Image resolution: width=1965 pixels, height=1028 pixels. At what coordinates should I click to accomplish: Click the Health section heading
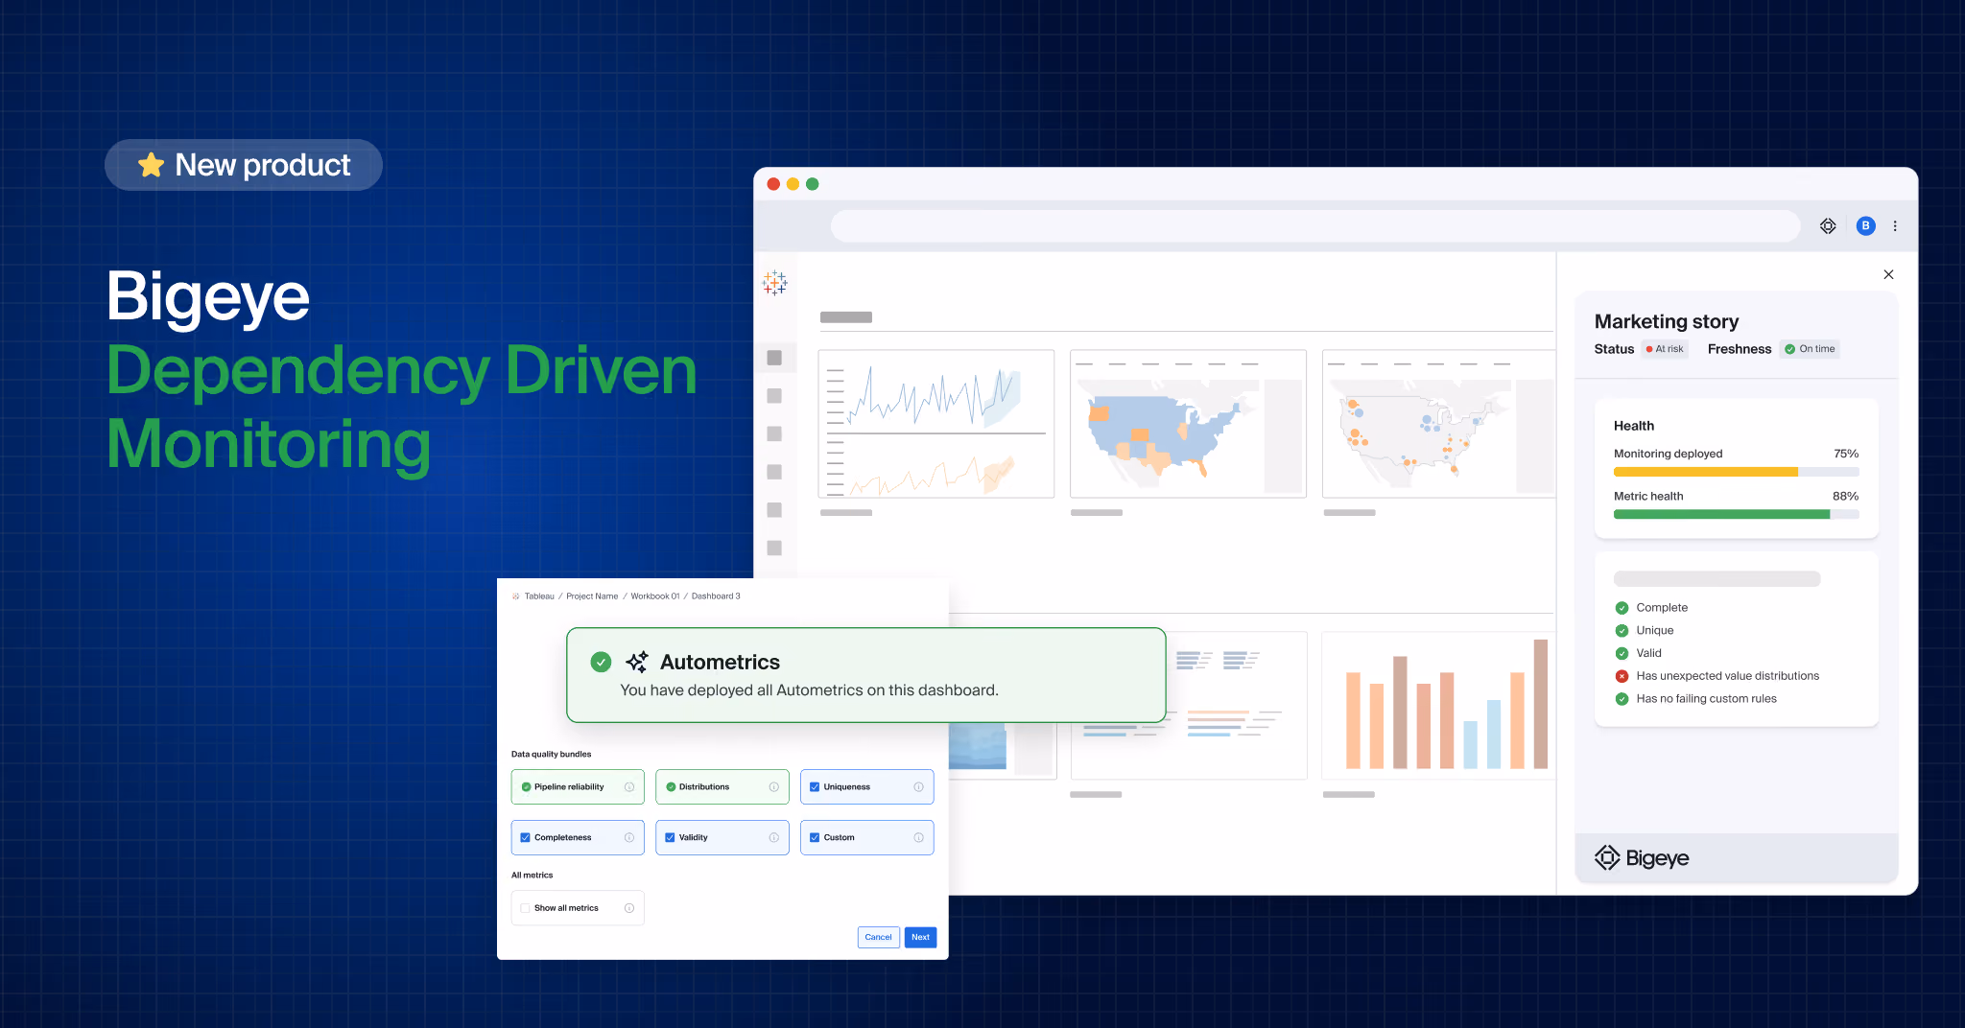[1634, 426]
